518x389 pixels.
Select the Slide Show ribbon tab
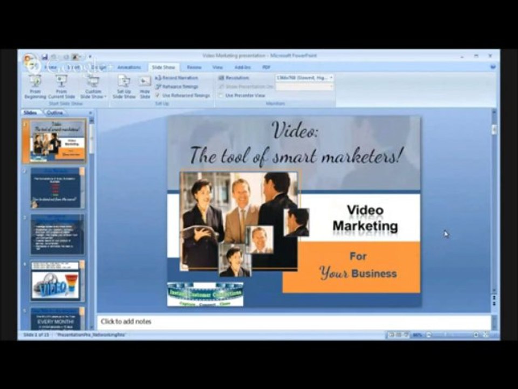[x=163, y=67]
